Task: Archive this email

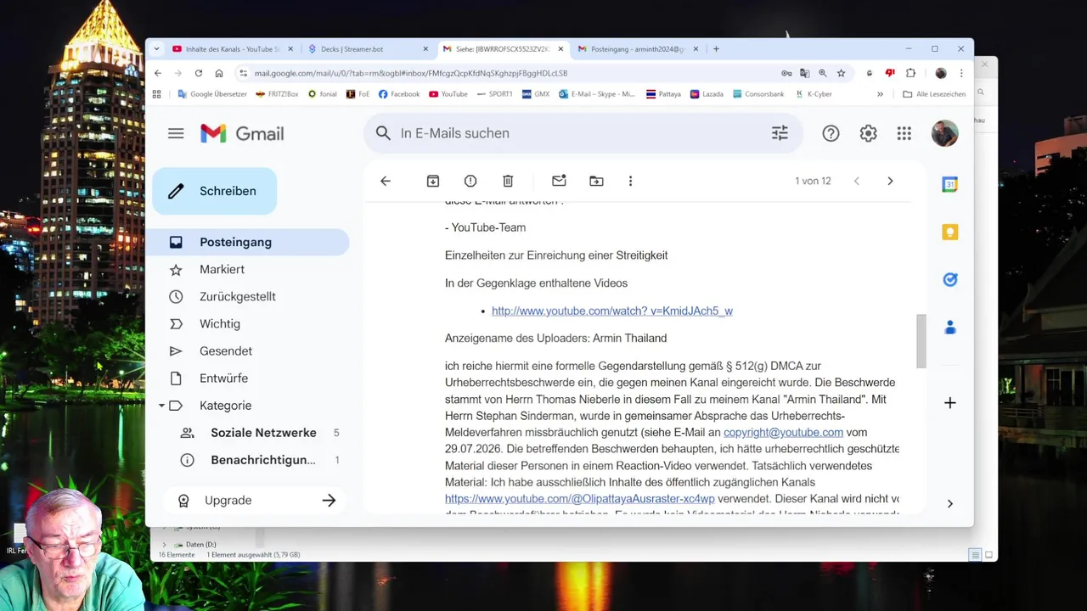Action: (x=433, y=181)
